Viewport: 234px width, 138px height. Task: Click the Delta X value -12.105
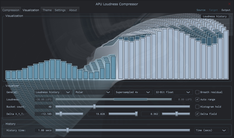pyautogui.click(x=44, y=114)
